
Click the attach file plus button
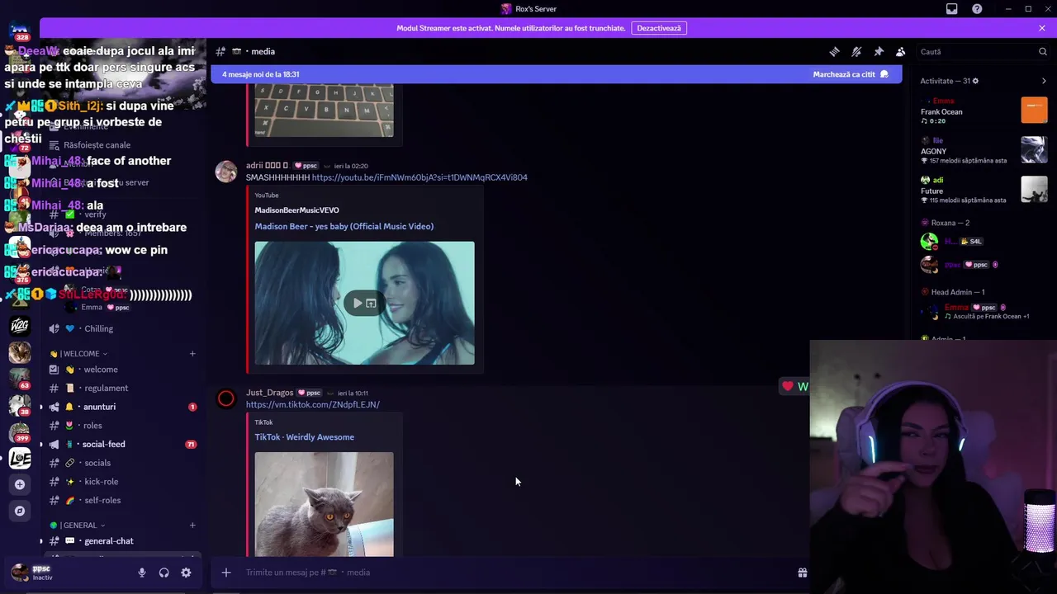226,573
